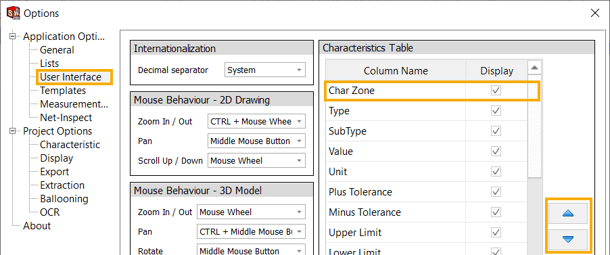Screen dimensions: 610x255
Task: Go to the OCR options page
Action: (x=50, y=212)
